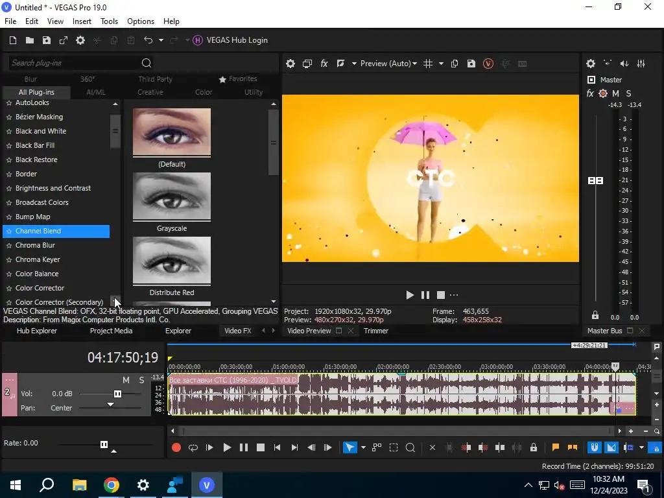Open the Auto Ripple dropdown arrow
The width and height of the screenshot is (664, 498).
click(x=641, y=447)
